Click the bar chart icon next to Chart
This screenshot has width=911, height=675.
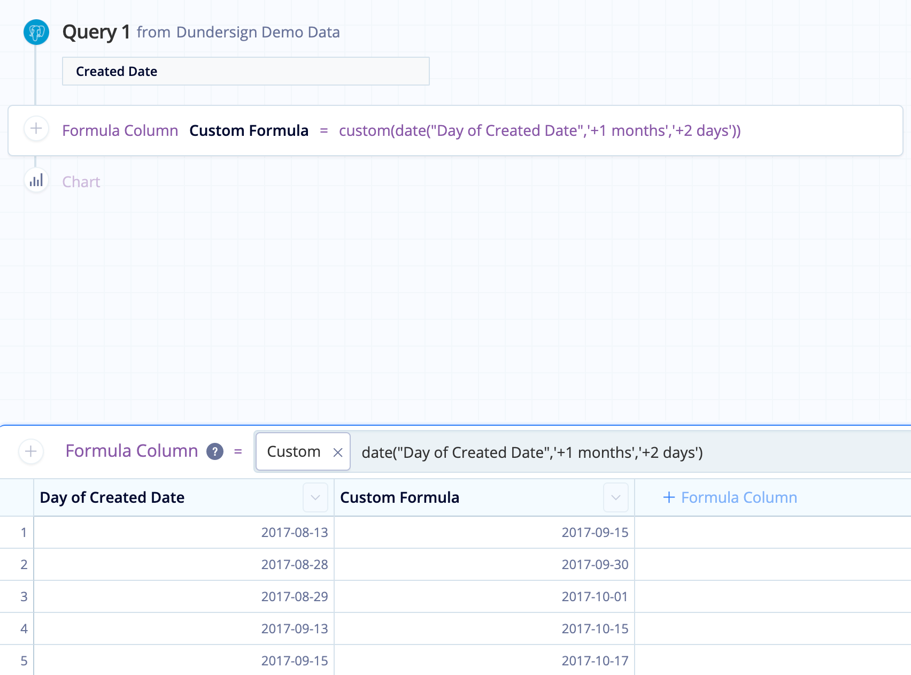[x=36, y=180]
